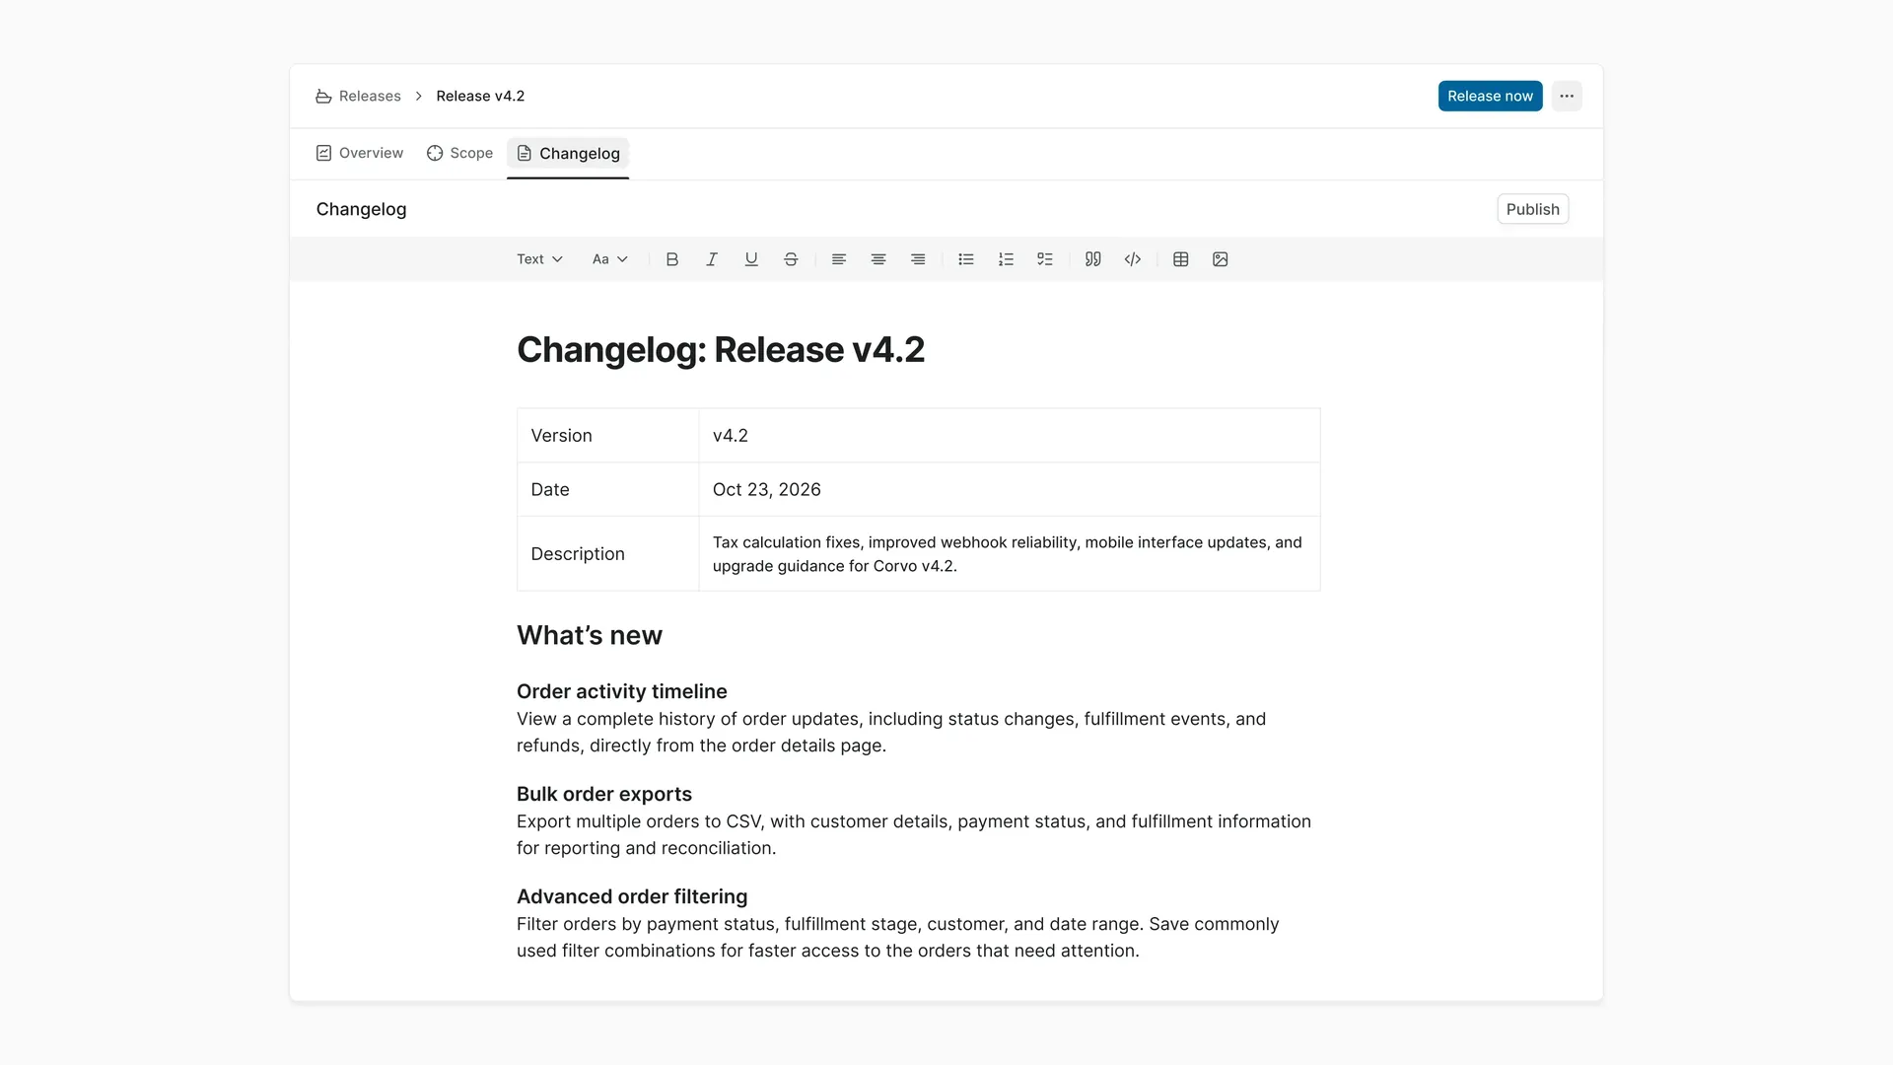Click the Order activity timeline subheading
Screen dimensions: 1893x1065
[622, 691]
